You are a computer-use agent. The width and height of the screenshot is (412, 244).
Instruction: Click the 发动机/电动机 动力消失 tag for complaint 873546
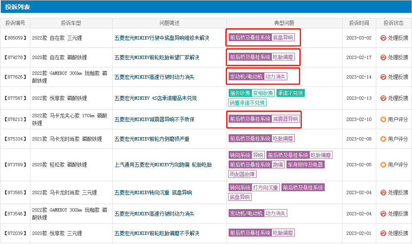[x=258, y=213]
